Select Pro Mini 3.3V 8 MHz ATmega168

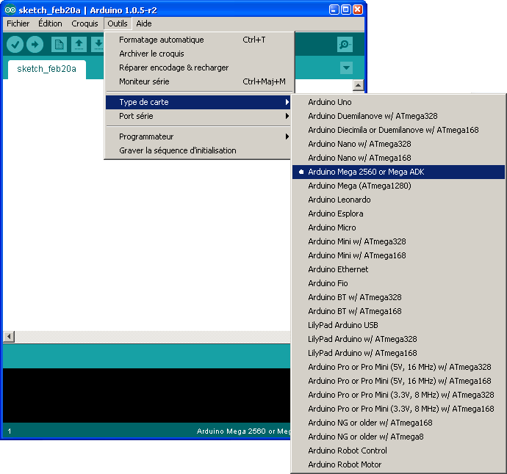pyautogui.click(x=398, y=409)
